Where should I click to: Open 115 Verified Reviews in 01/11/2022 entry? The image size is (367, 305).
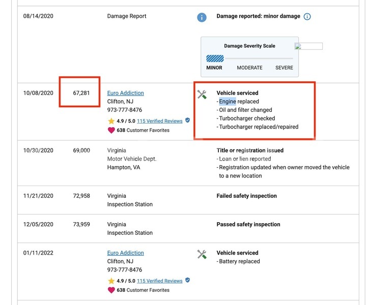tap(160, 281)
